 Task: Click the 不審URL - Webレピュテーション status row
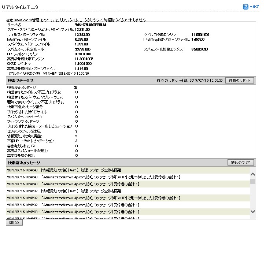pyautogui.click(x=31, y=141)
